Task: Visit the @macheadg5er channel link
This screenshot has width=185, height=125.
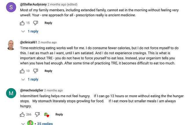Action: pos(32,90)
